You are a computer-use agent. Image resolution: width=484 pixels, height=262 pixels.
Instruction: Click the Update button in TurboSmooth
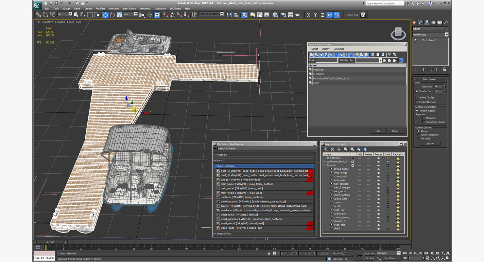[x=429, y=143]
